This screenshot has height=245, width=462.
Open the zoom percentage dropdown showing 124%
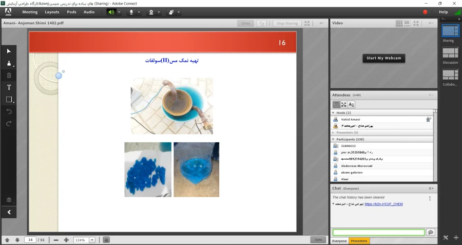(92, 240)
